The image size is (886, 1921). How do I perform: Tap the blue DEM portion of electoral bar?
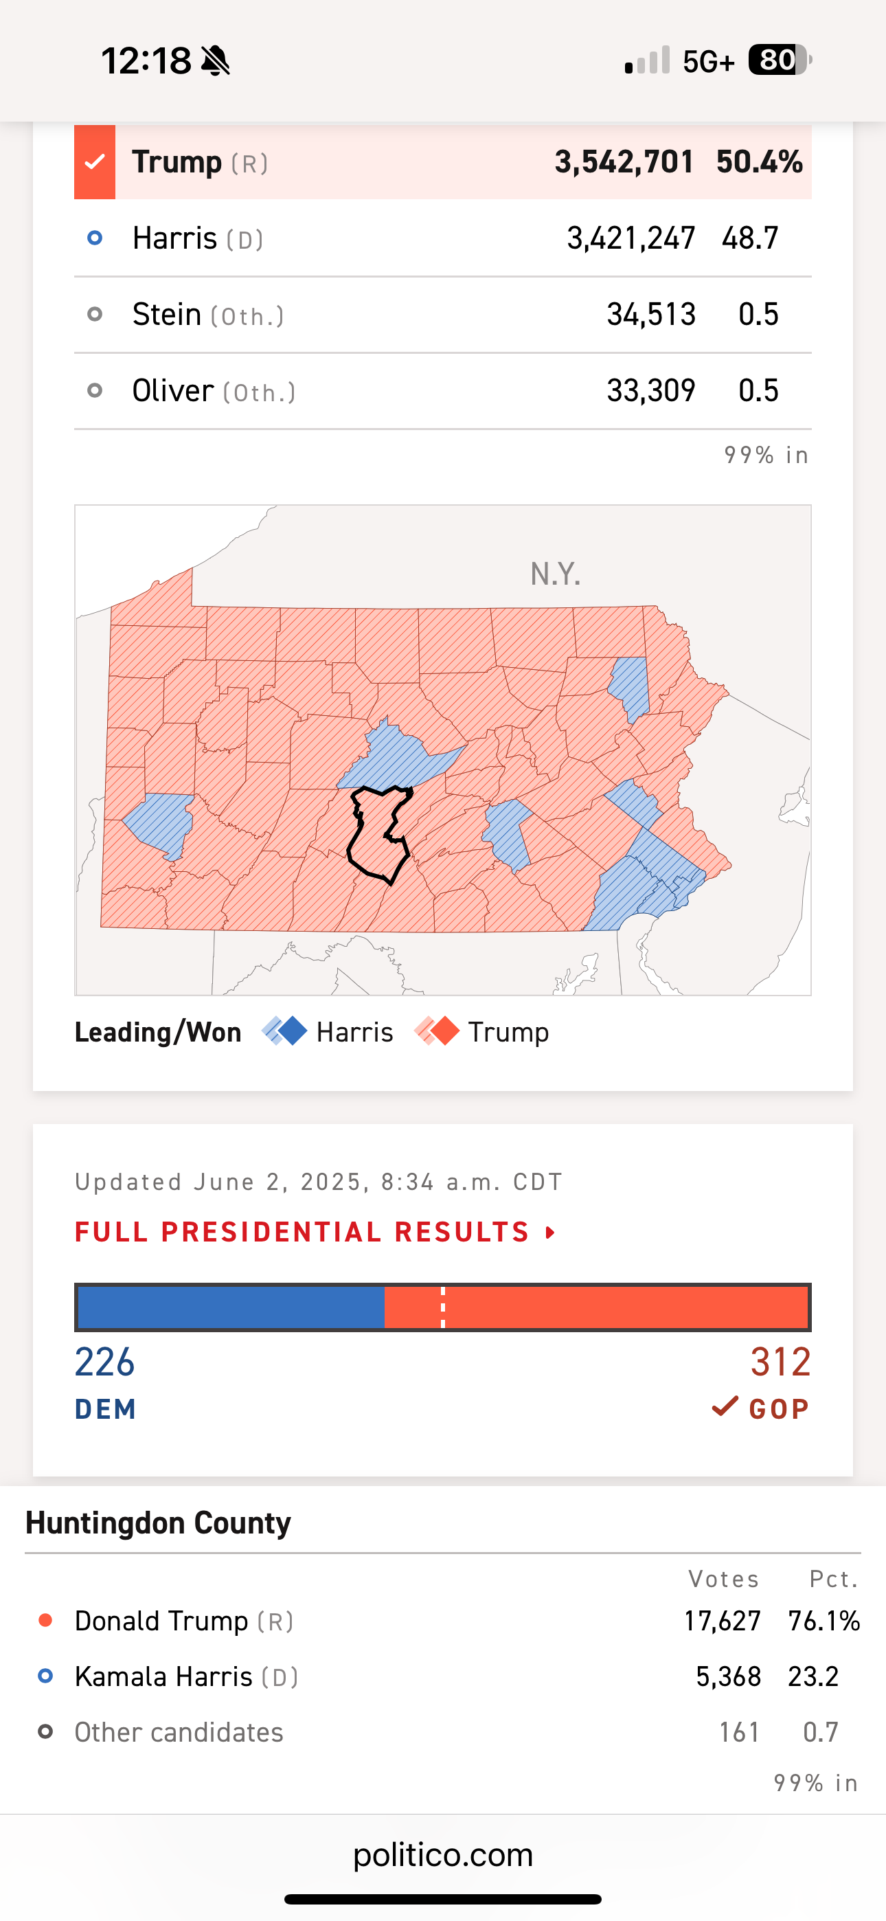point(231,1307)
